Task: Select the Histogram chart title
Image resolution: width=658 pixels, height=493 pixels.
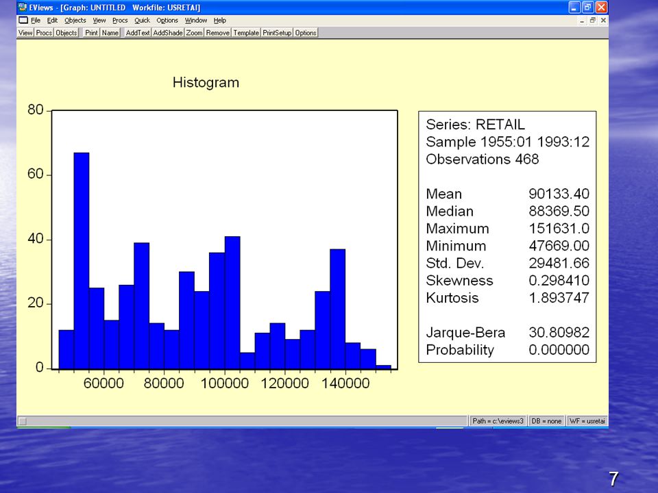Action: pyautogui.click(x=206, y=82)
